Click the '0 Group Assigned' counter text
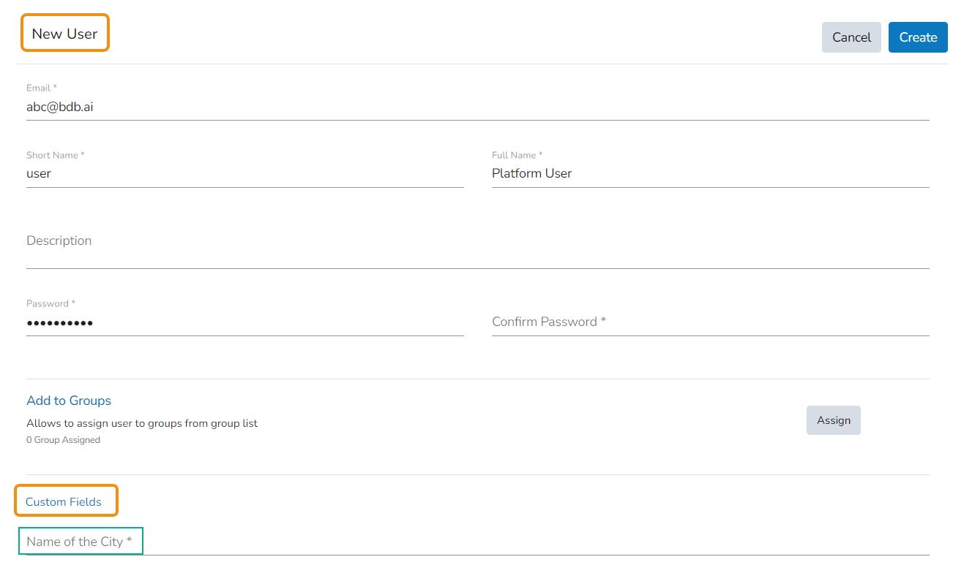 coord(63,440)
